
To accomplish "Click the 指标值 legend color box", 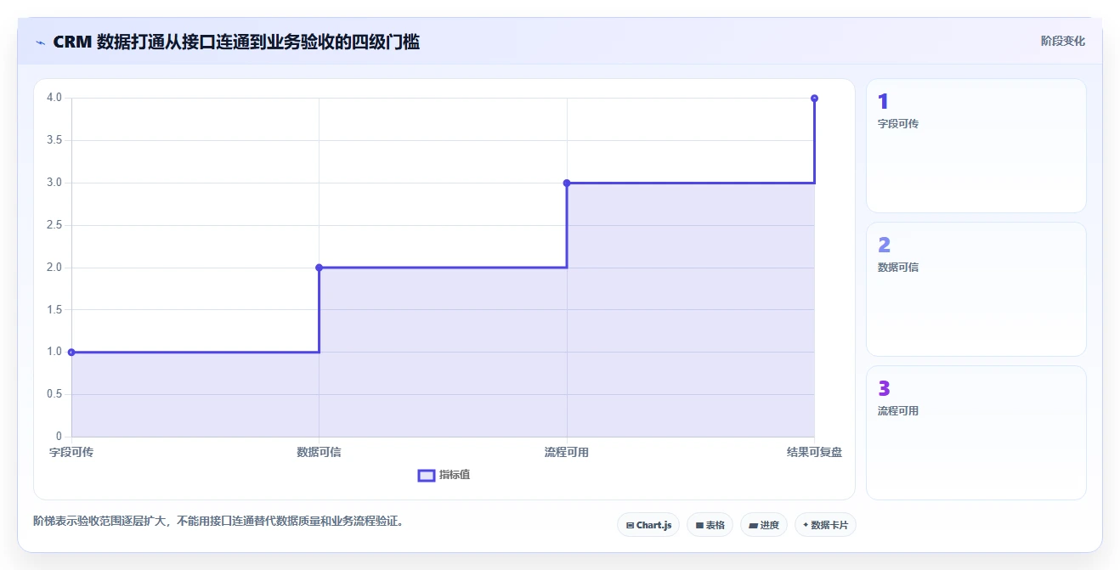I will (x=427, y=475).
